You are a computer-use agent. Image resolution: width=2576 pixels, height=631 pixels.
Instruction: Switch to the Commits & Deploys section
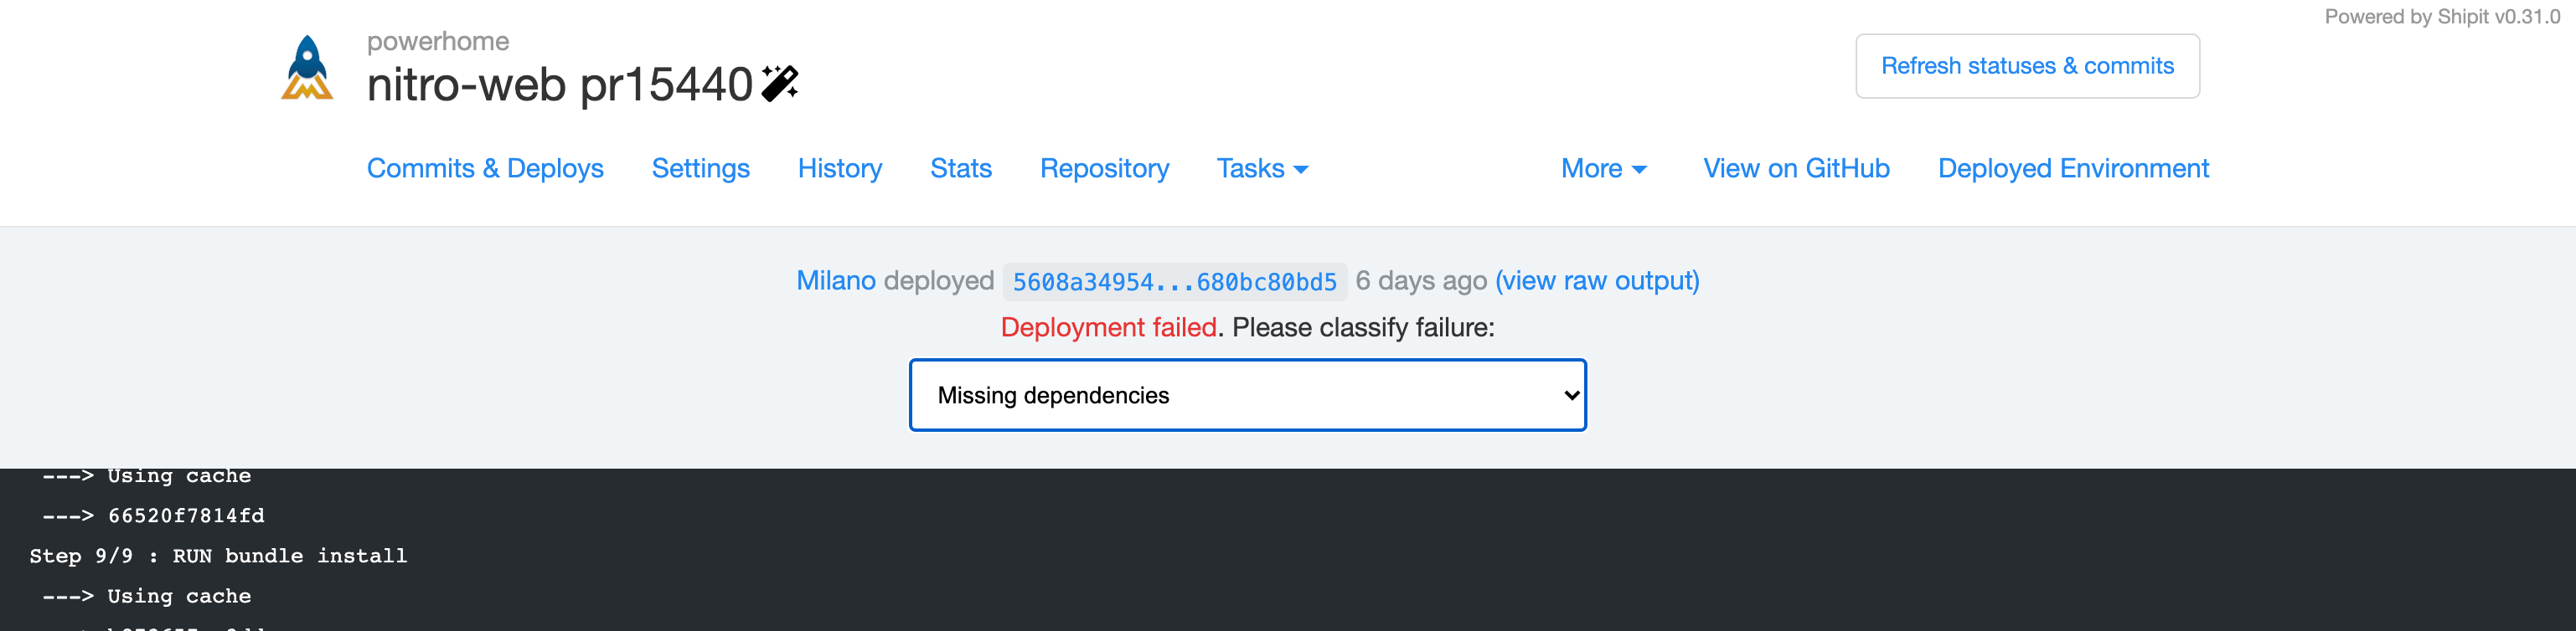[x=485, y=169]
